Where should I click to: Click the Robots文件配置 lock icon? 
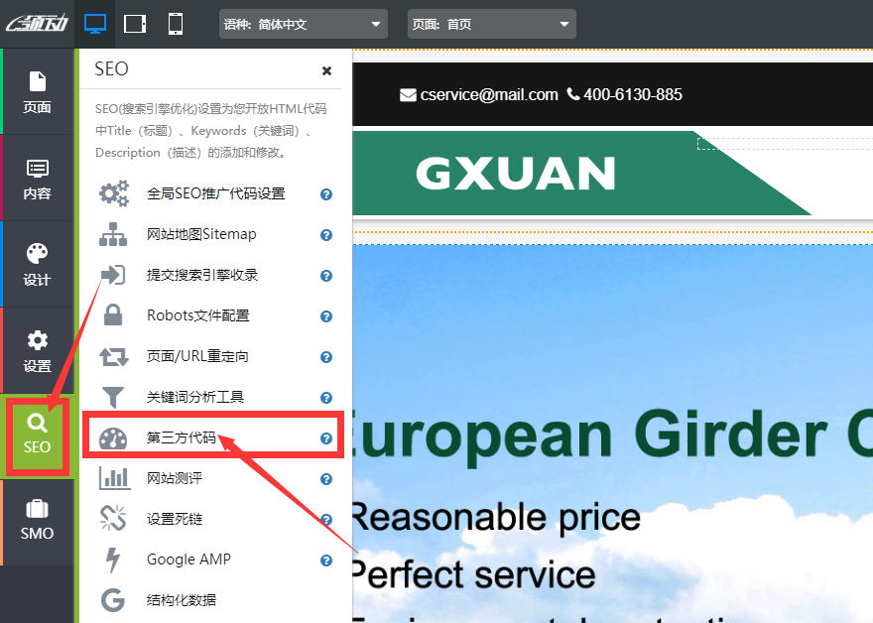(x=114, y=315)
